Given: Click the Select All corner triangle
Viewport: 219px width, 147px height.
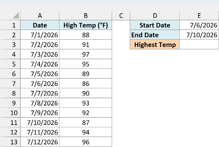Looking at the screenshot, I should coord(16,15).
